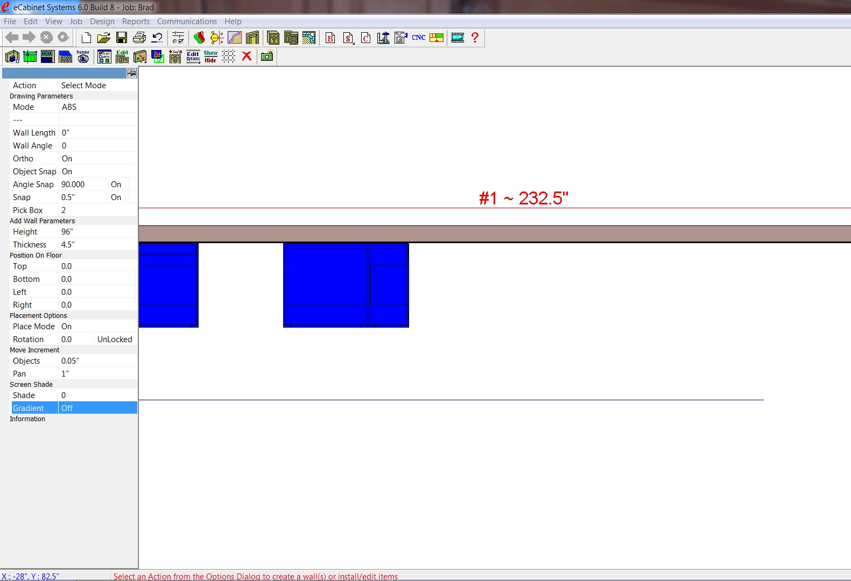Click the Shade value field
This screenshot has height=581, width=851.
pos(97,395)
